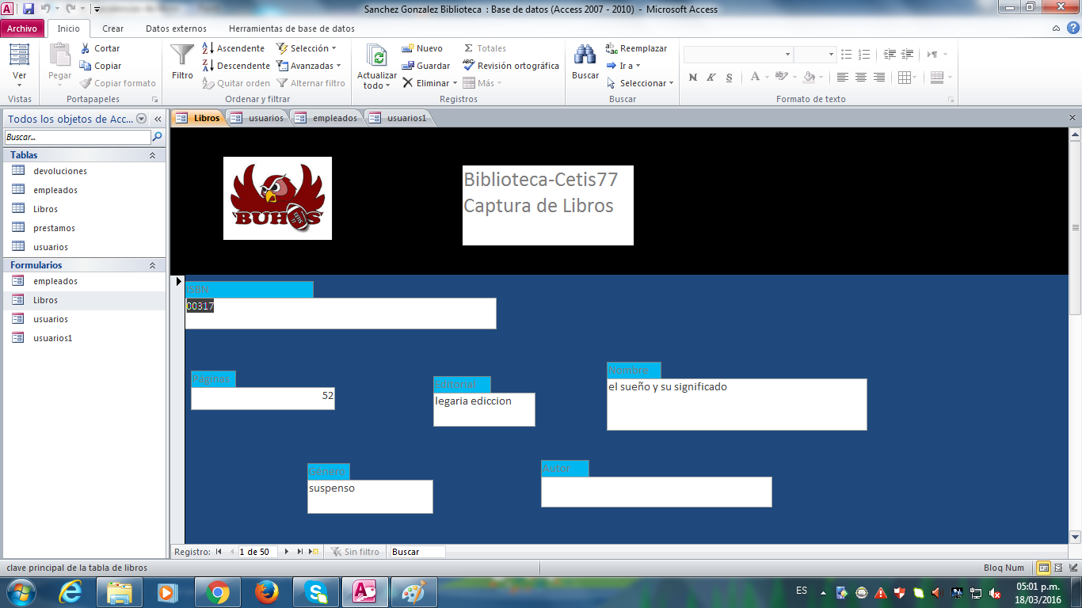Viewport: 1082px width, 608px height.
Task: Open Skype from the taskbar
Action: [x=315, y=592]
